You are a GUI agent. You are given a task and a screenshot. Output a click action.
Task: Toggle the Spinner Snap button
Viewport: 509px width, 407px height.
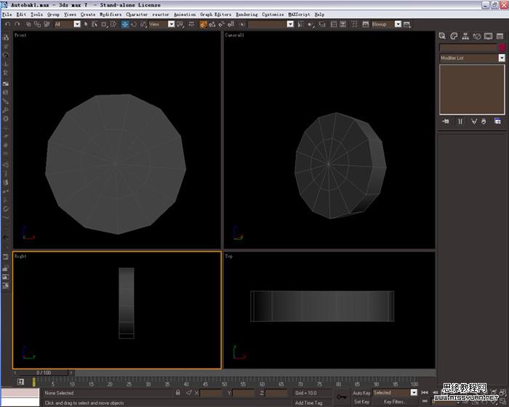(x=231, y=24)
